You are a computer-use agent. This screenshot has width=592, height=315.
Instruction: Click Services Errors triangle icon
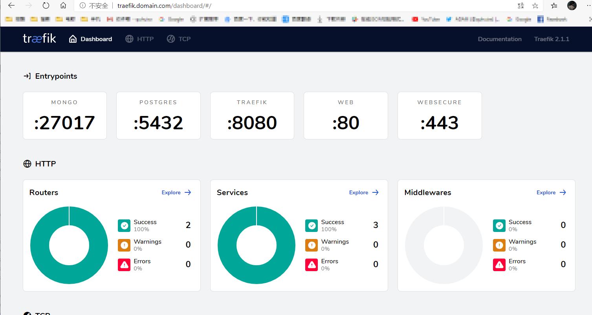(x=312, y=265)
